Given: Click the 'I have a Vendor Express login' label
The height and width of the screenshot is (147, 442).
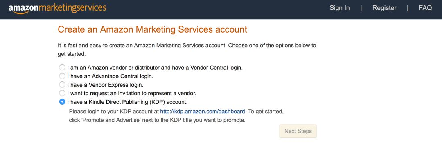Looking at the screenshot, I should 105,84.
